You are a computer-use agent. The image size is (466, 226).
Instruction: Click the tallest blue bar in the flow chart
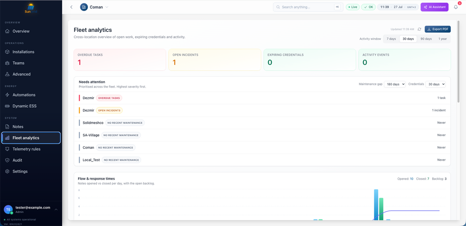pyautogui.click(x=376, y=205)
